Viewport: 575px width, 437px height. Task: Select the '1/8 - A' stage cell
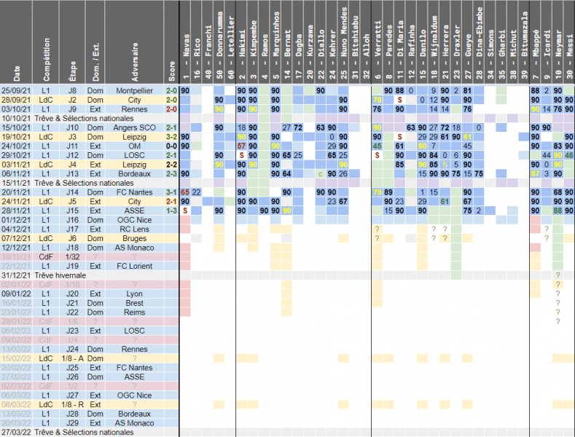pyautogui.click(x=72, y=358)
